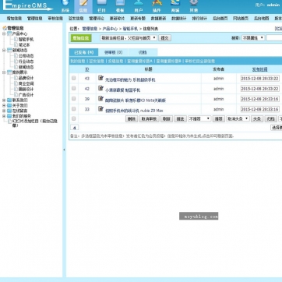
Task: Expand the 关于我们 tree branch
Action: (x=4, y=105)
